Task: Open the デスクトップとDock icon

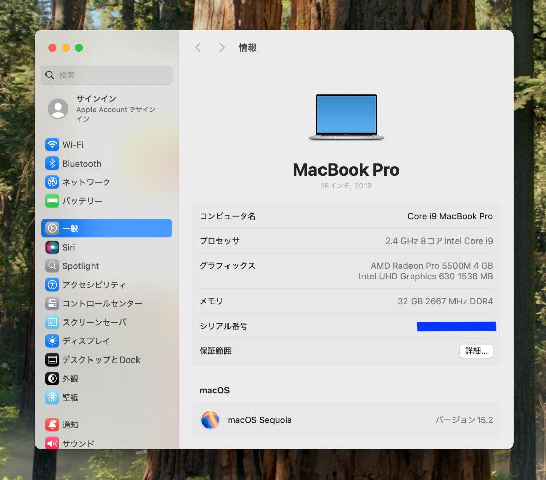Action: point(52,359)
